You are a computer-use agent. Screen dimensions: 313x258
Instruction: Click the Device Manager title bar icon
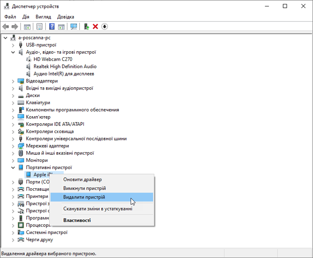coord(7,6)
